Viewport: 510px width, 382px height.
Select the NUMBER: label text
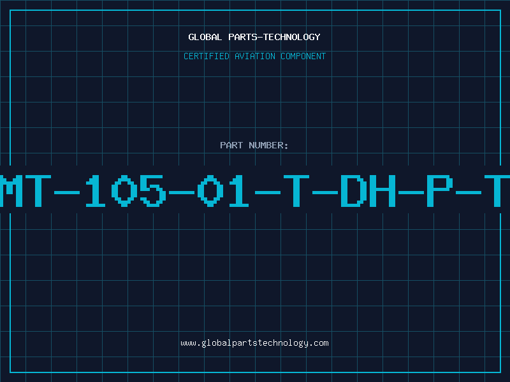(x=268, y=145)
